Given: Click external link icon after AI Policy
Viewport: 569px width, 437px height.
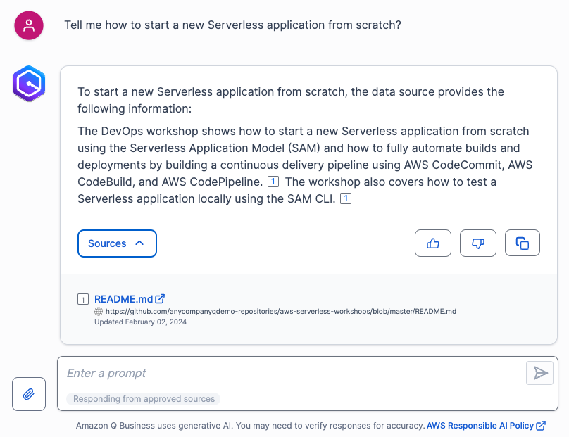Looking at the screenshot, I should [541, 426].
